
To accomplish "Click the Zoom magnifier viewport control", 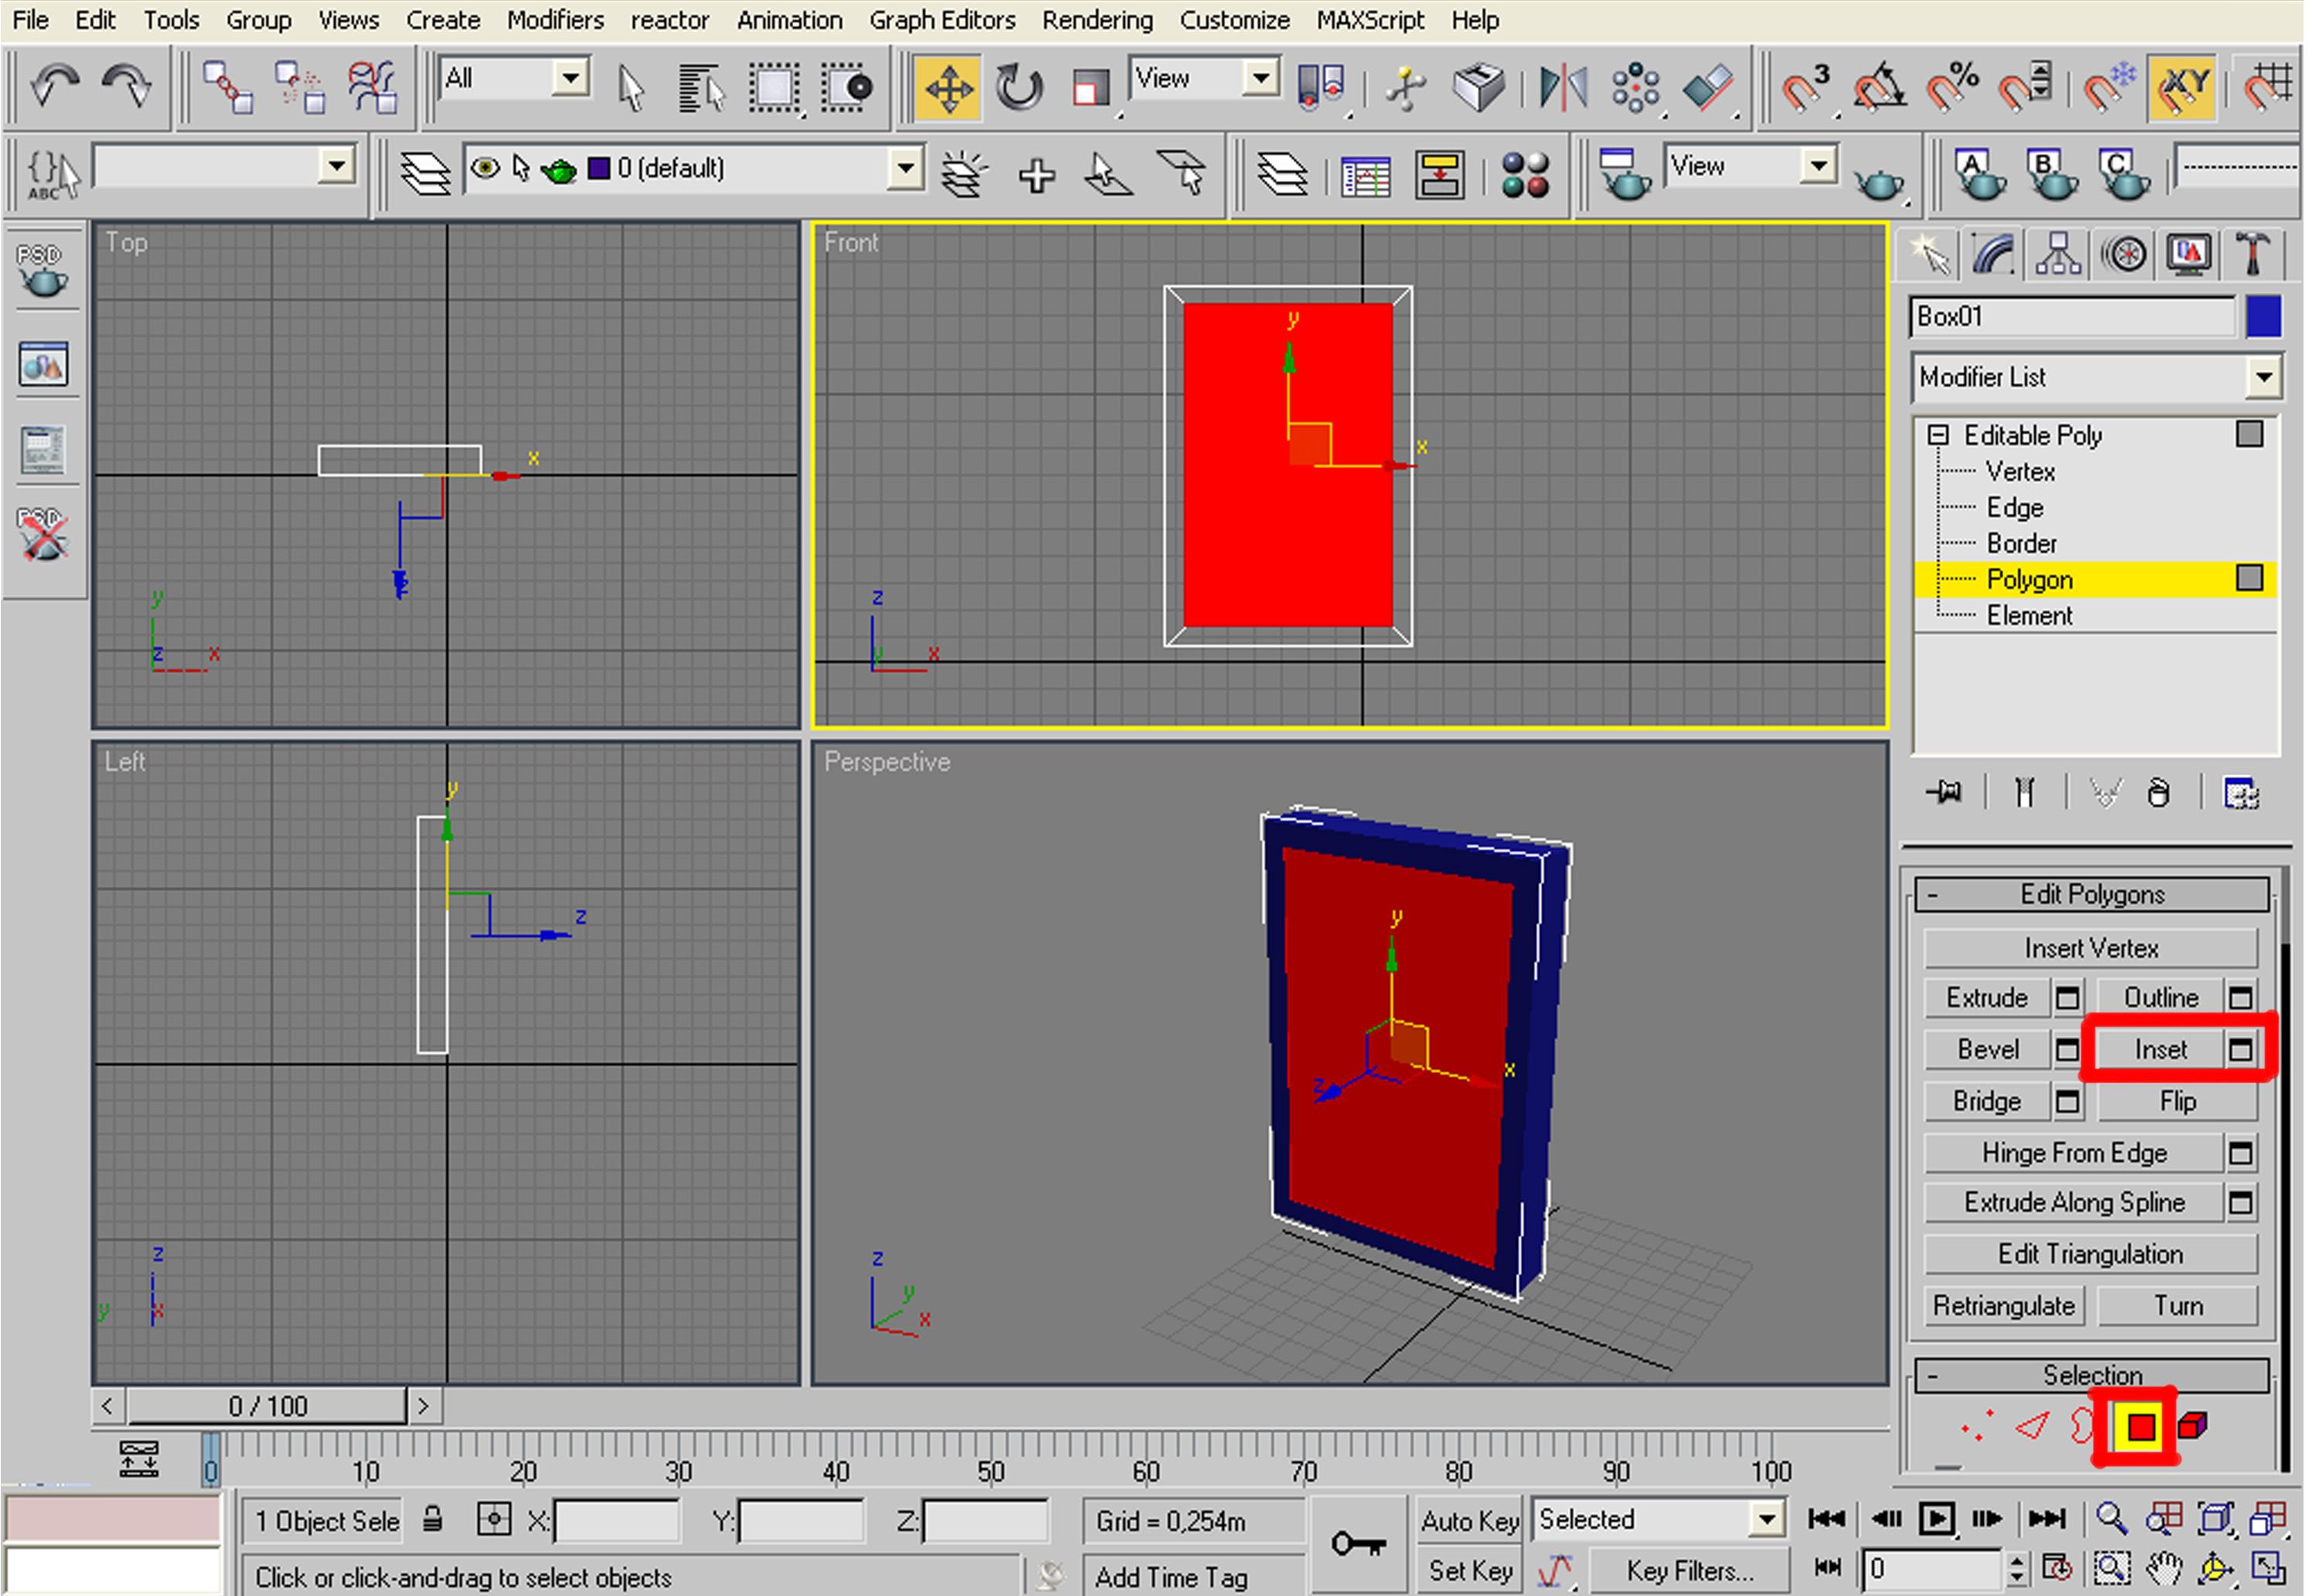I will click(x=2111, y=1519).
